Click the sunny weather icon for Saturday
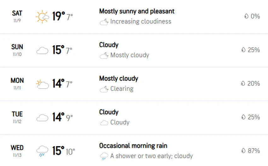 (42, 17)
